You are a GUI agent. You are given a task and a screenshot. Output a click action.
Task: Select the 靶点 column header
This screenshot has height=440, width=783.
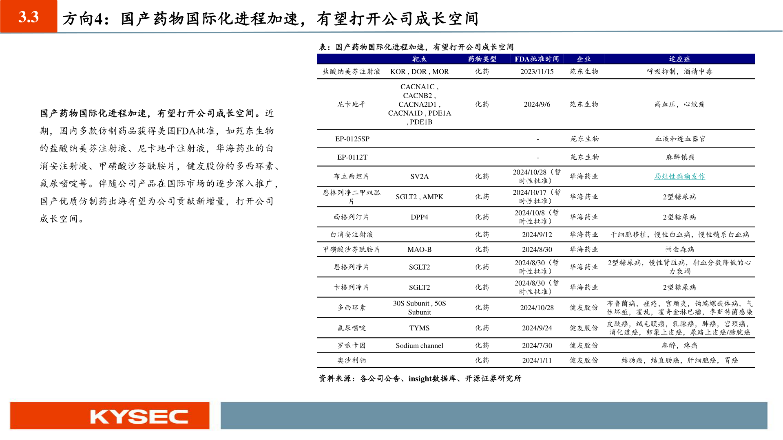(x=419, y=59)
